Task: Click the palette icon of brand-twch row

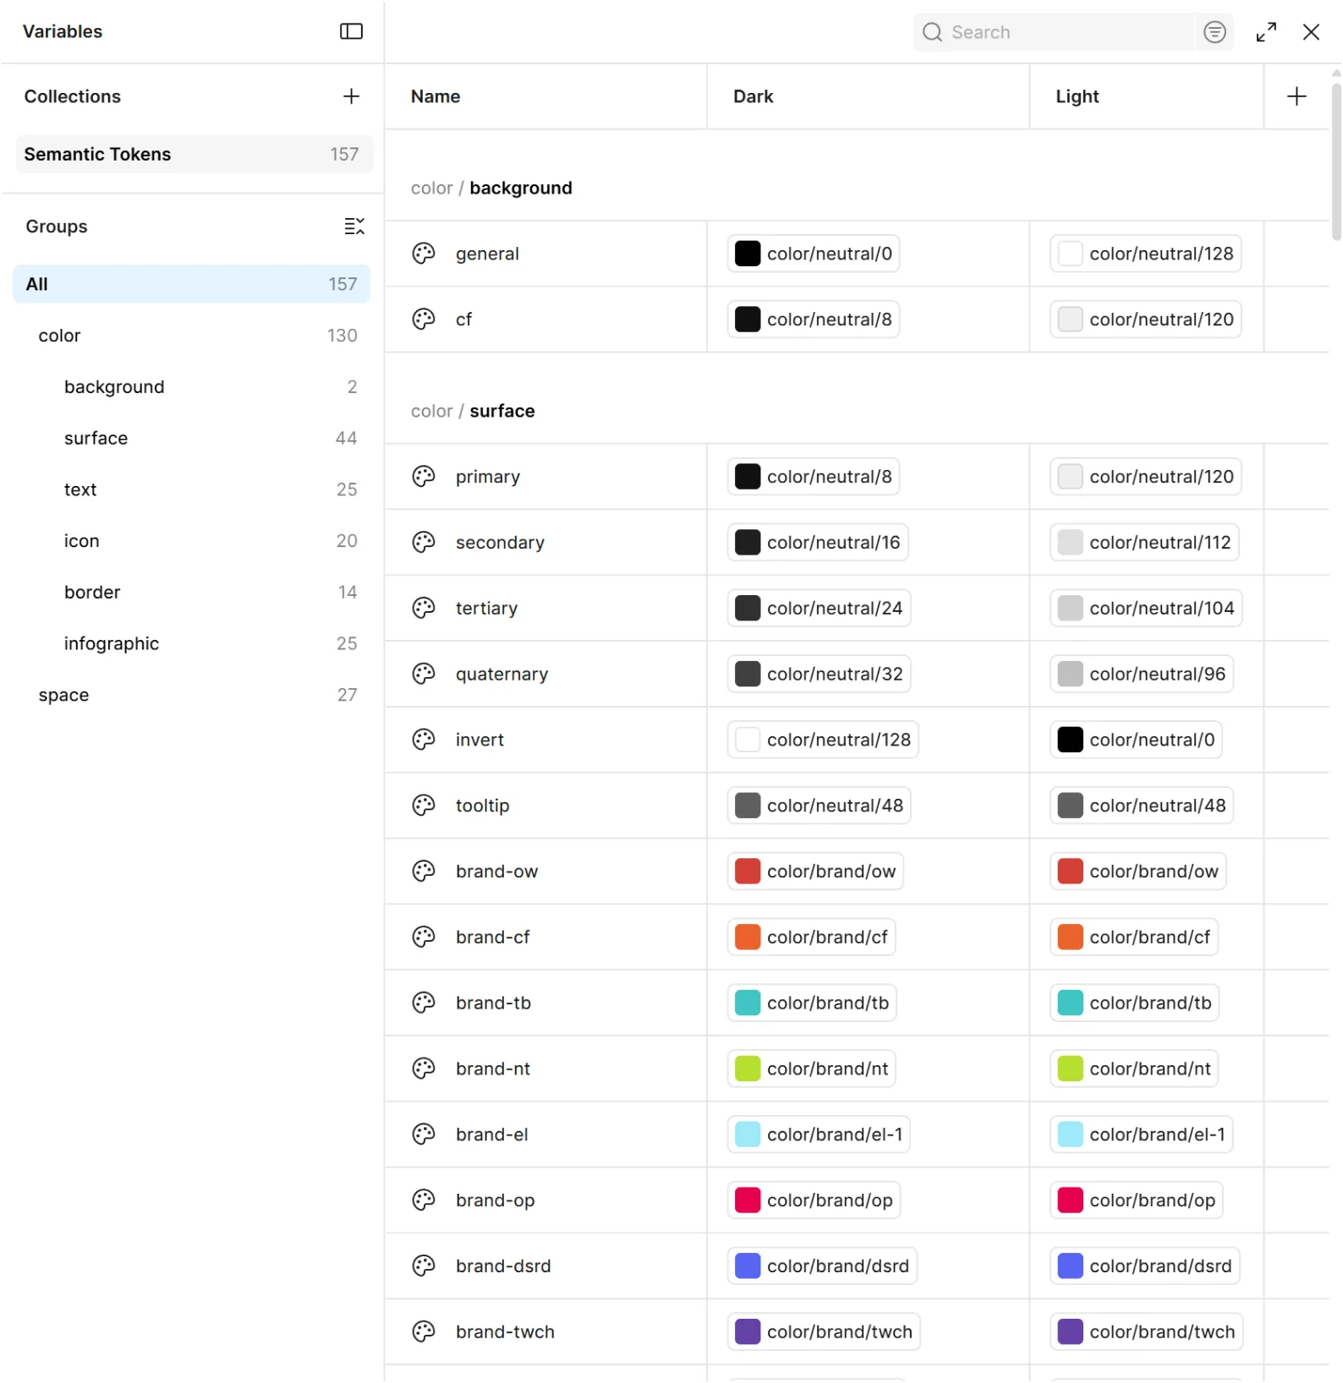Action: 424,1331
